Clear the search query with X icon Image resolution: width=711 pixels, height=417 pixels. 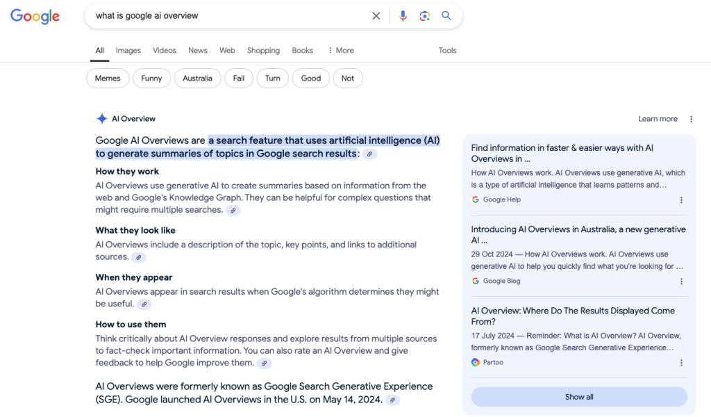pos(376,16)
